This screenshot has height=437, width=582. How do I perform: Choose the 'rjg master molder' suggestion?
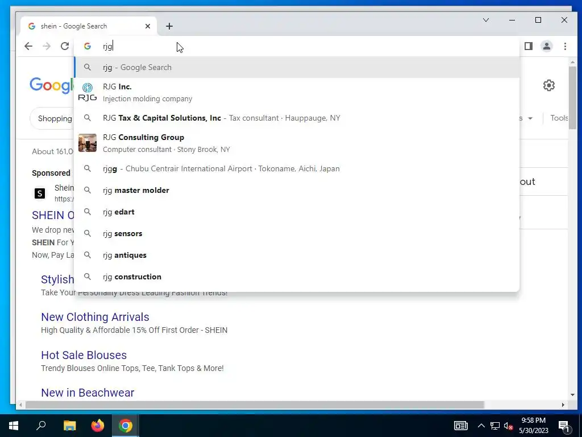pyautogui.click(x=297, y=190)
